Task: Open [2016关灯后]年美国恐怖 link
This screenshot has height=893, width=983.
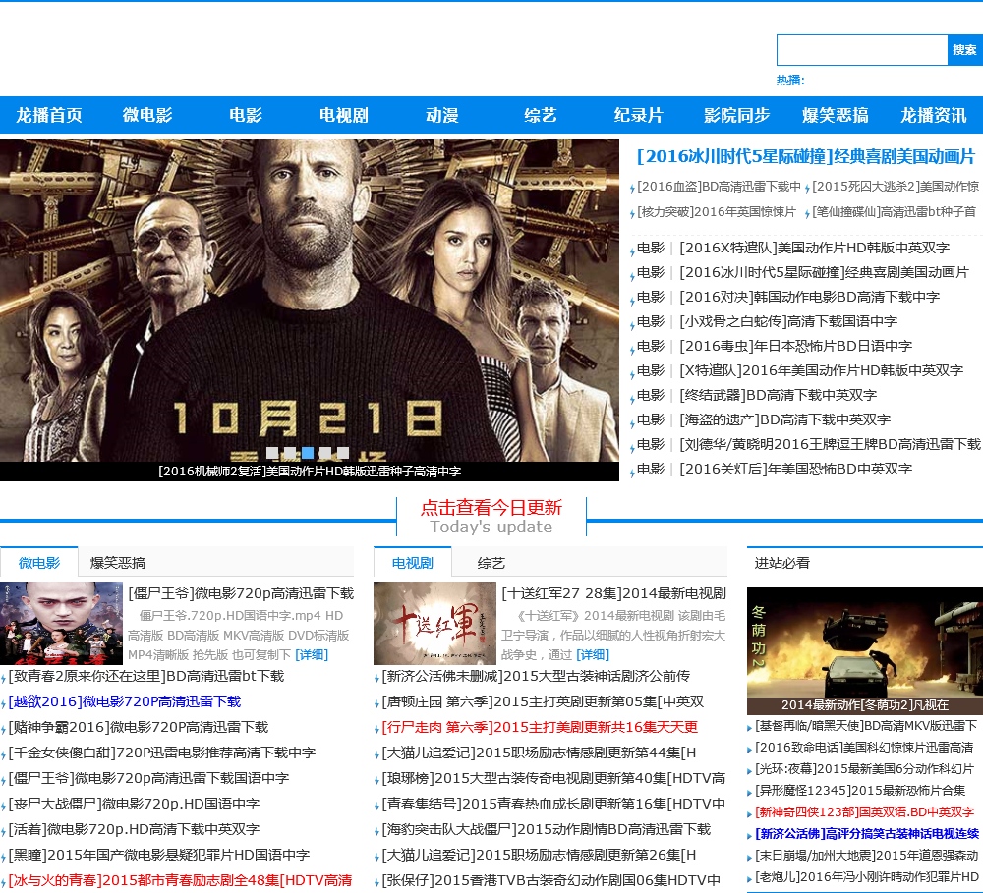Action: [795, 469]
